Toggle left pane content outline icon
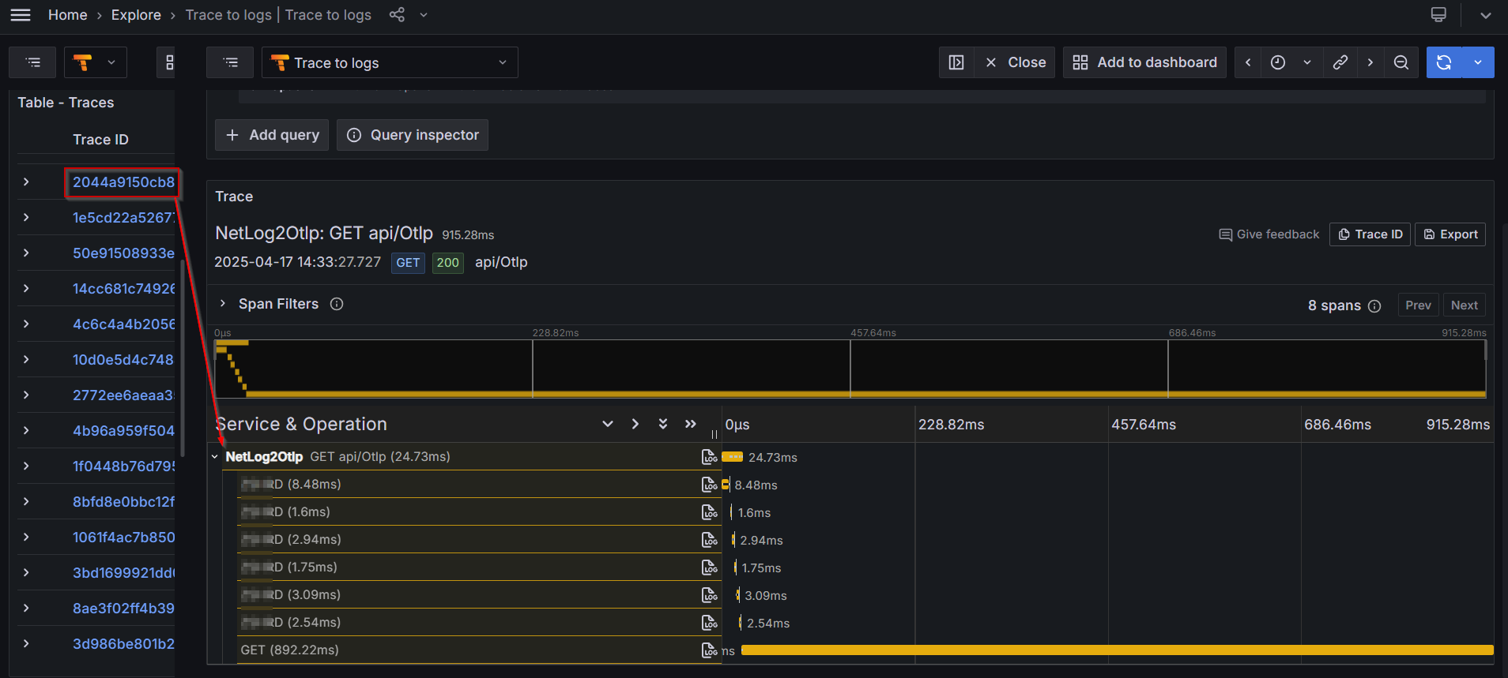 32,62
